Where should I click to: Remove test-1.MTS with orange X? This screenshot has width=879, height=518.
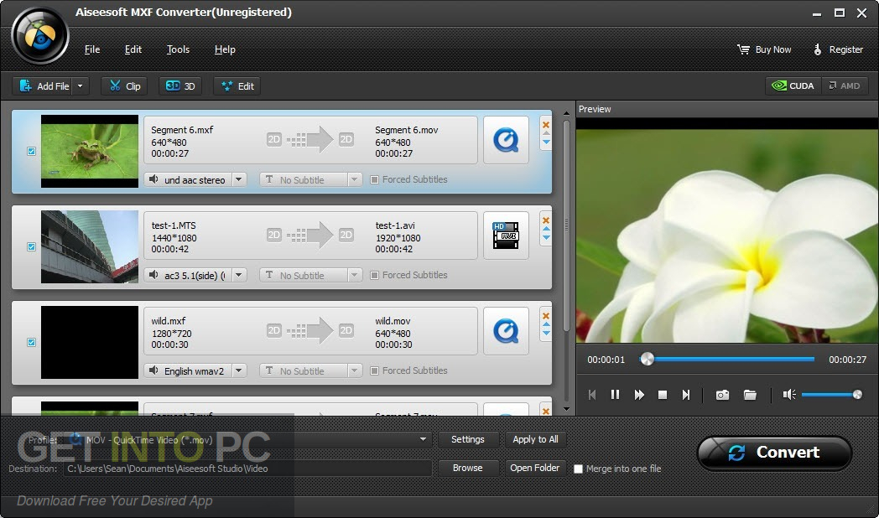(x=545, y=220)
